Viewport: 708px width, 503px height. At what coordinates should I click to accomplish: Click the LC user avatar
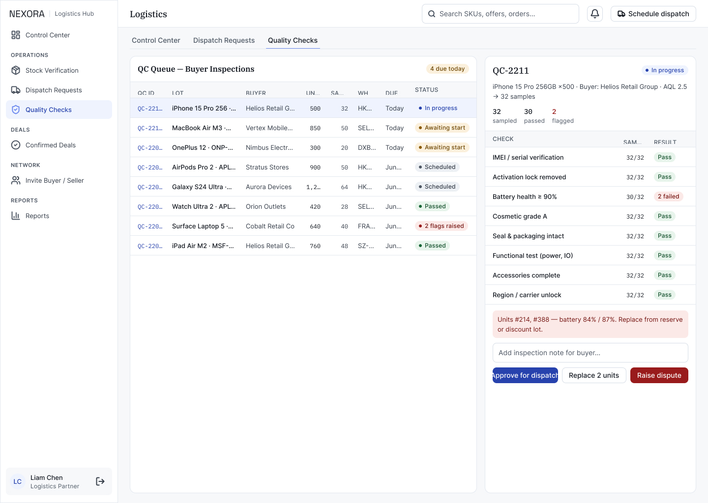tap(18, 481)
